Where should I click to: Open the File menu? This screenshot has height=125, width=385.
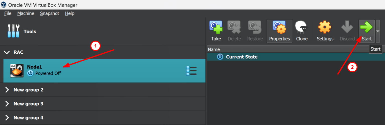[x=8, y=14]
